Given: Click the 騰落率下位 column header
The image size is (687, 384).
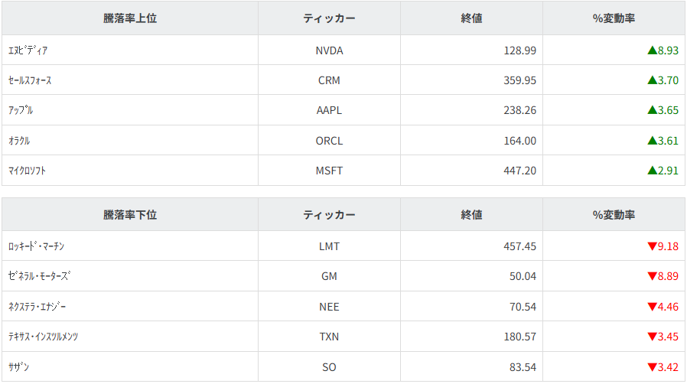Looking at the screenshot, I should coord(130,215).
